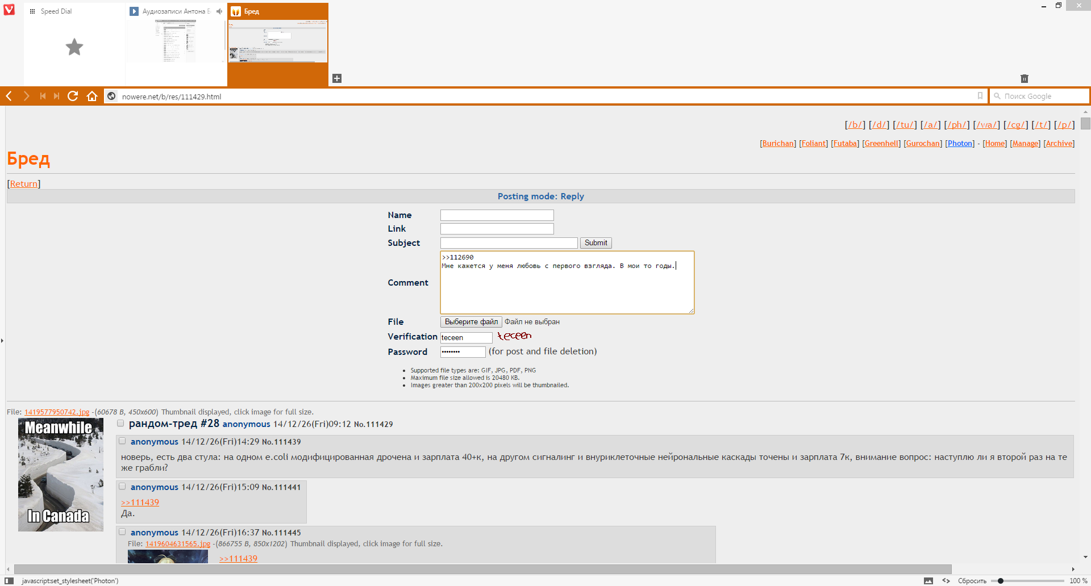Screen dimensions: 1091x586
Task: Mute audio icon on Аудиозаписи tab
Action: pyautogui.click(x=219, y=11)
